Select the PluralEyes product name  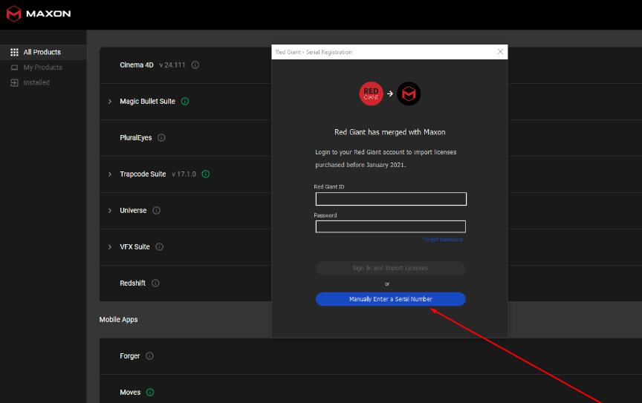coord(135,138)
